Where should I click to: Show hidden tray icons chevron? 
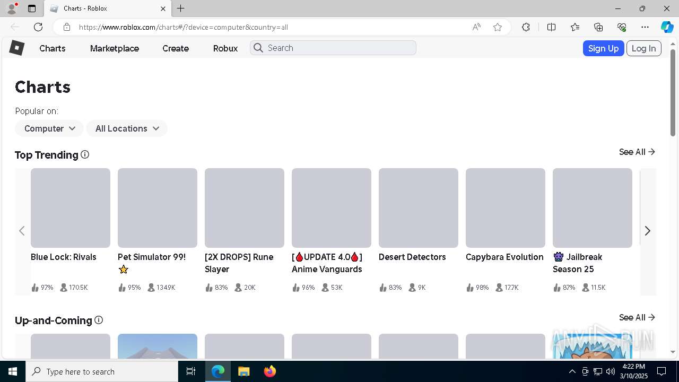[572, 371]
